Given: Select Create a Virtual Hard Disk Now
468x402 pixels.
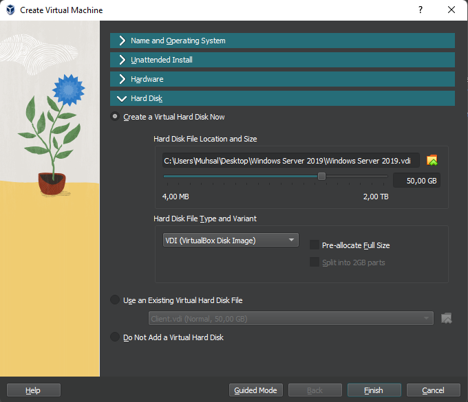Looking at the screenshot, I should click(115, 117).
